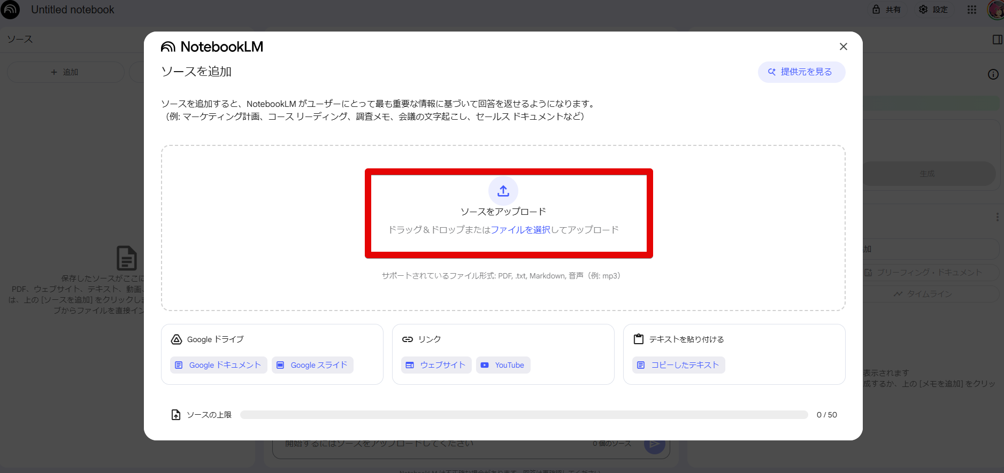Open the three-dot menu on right panel
This screenshot has width=1004, height=473.
(997, 217)
